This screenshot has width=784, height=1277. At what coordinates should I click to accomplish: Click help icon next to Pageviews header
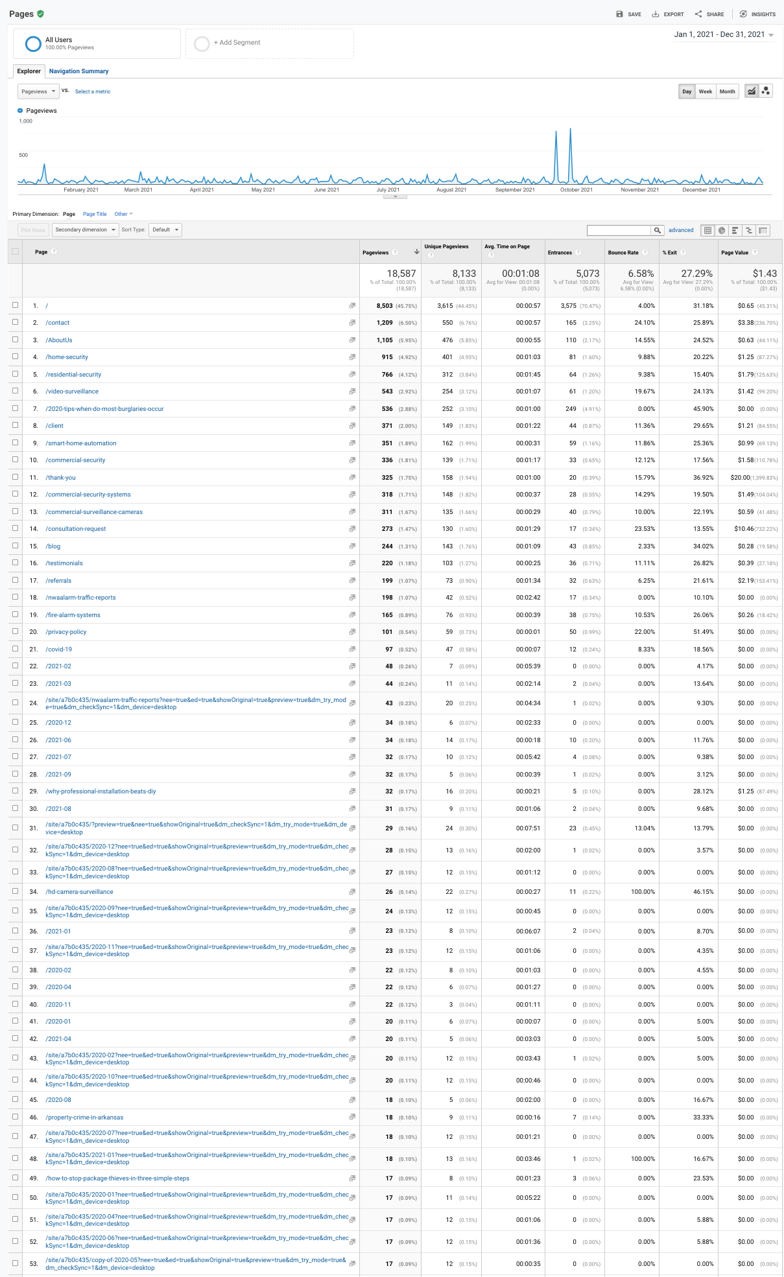[x=395, y=252]
